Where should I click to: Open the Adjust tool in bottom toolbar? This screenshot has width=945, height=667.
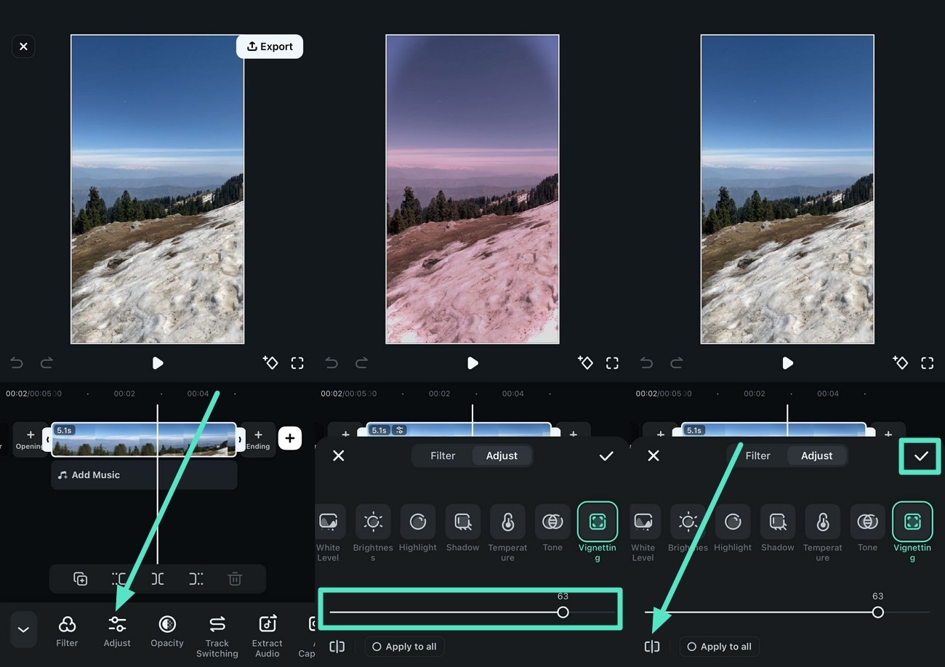117,631
